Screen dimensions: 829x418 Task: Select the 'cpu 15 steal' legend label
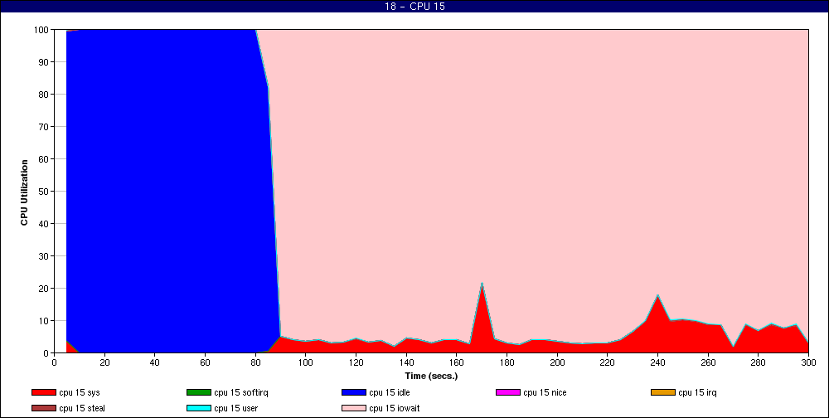[82, 409]
